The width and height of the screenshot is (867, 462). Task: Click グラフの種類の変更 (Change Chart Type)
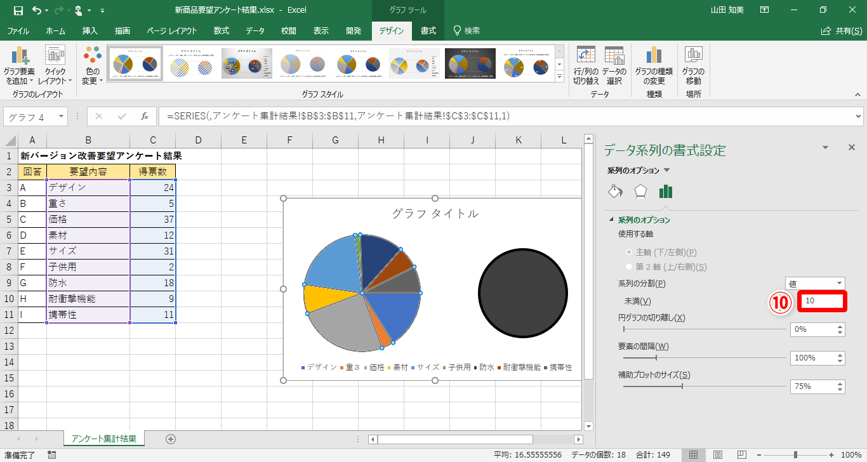[654, 66]
